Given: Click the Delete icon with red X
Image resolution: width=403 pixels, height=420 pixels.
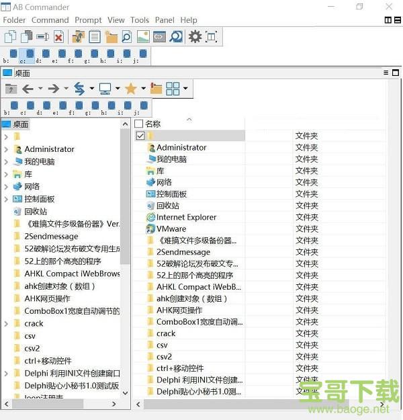Looking at the screenshot, I should (x=58, y=37).
